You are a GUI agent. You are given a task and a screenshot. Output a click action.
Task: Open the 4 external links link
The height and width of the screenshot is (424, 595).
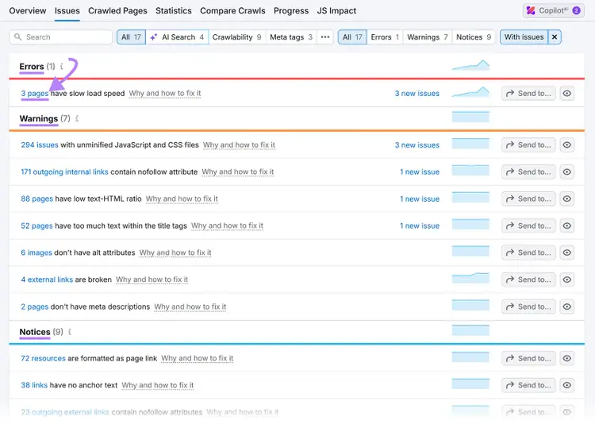(47, 279)
